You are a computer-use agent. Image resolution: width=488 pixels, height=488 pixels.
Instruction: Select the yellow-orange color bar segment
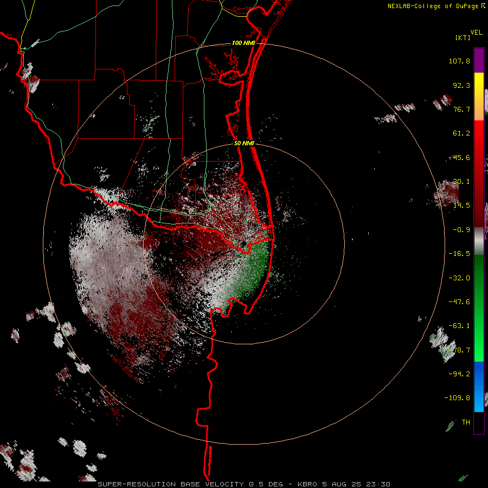click(479, 97)
